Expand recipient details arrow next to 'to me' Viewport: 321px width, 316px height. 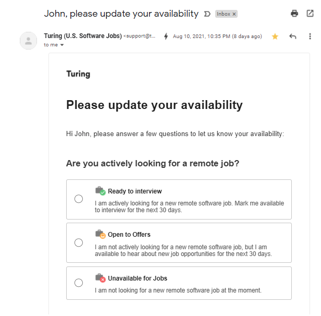pyautogui.click(x=62, y=45)
